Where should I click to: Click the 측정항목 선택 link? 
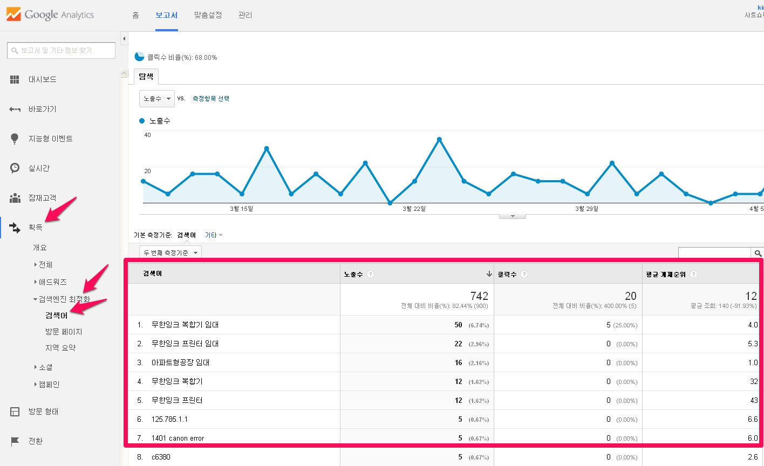[211, 99]
